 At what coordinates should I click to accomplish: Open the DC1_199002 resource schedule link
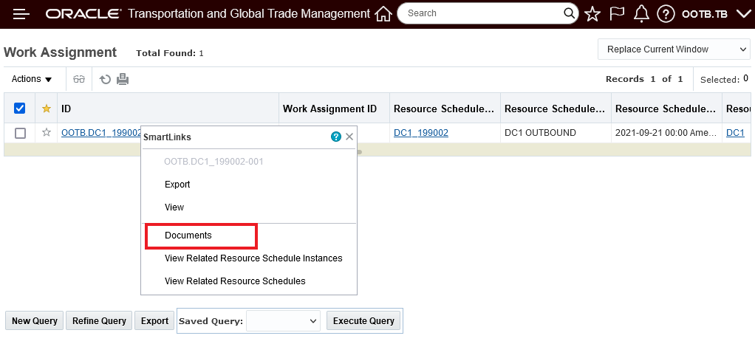click(421, 133)
